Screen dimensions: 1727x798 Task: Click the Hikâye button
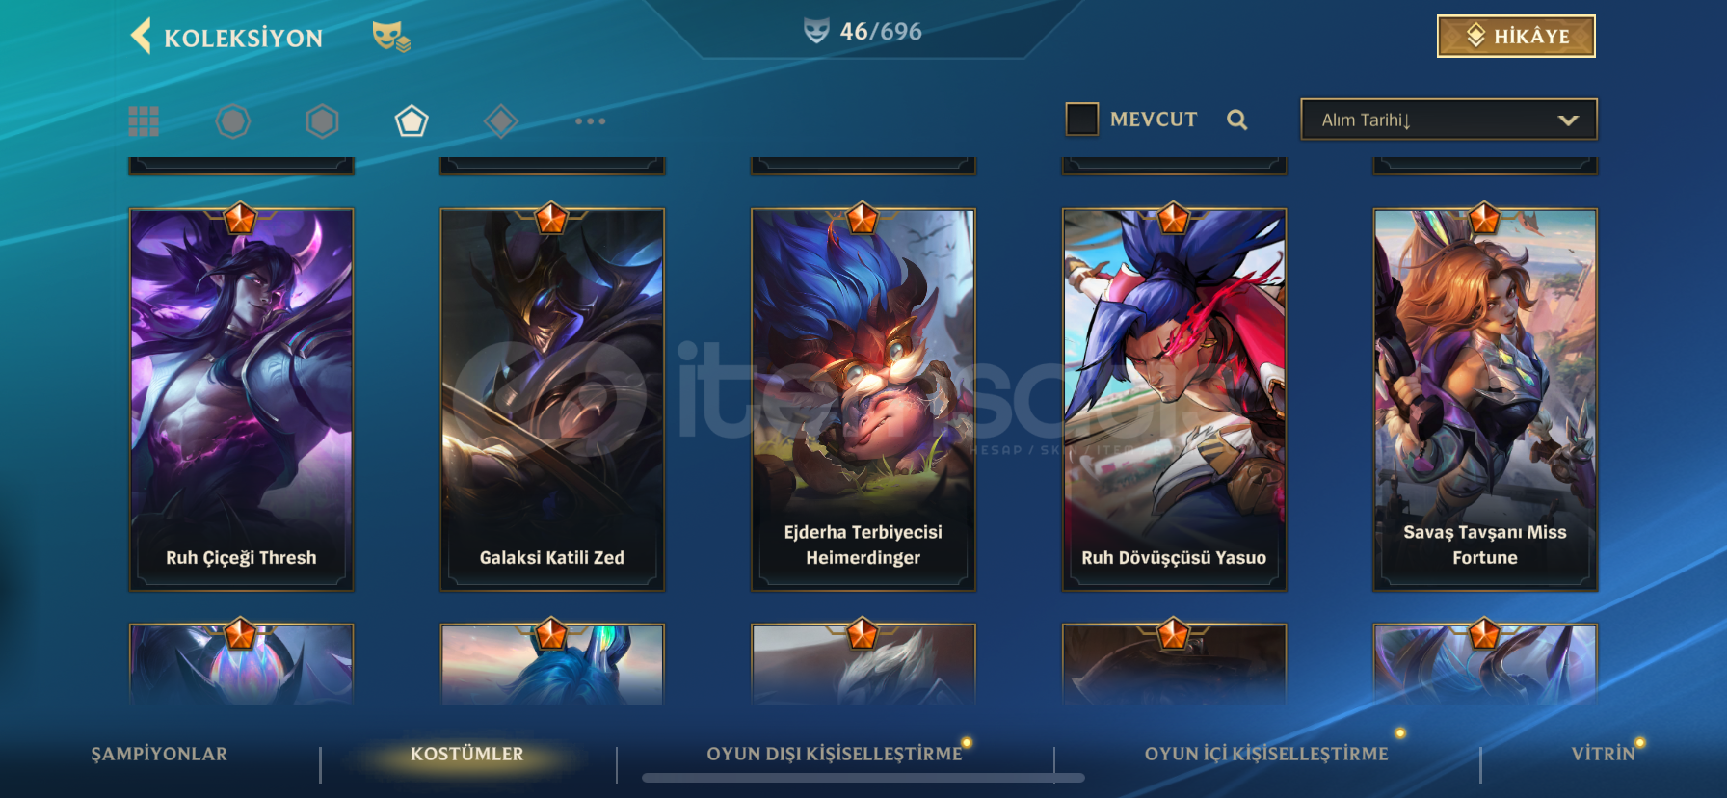coord(1516,37)
